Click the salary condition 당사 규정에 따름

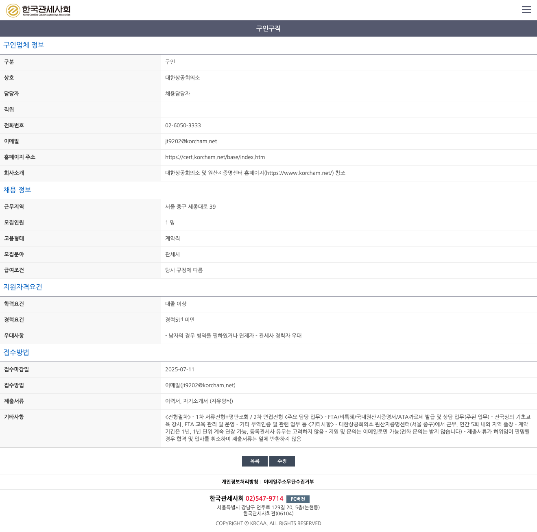point(184,270)
